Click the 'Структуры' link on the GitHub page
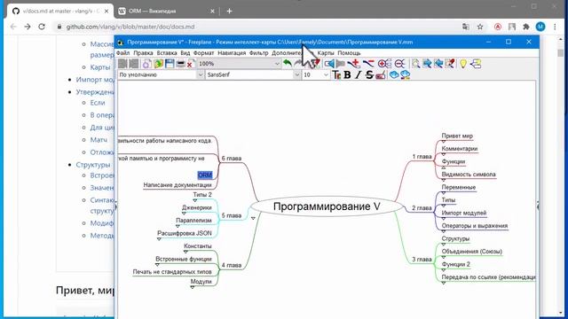 pos(92,165)
